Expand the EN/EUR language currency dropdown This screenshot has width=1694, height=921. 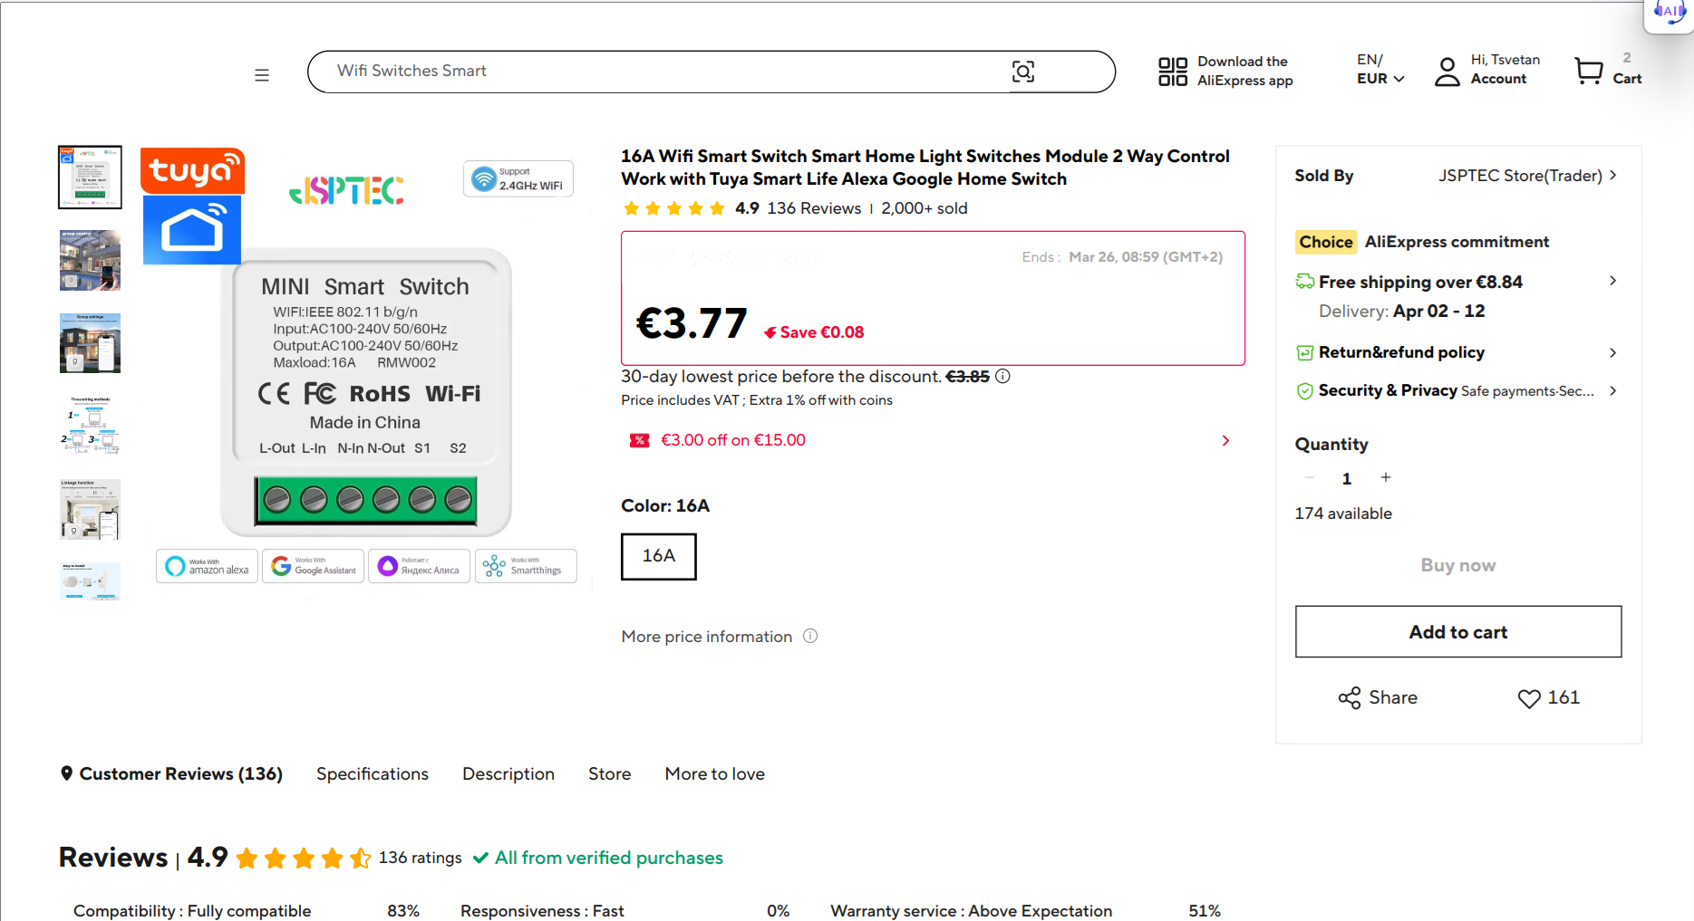click(1379, 70)
